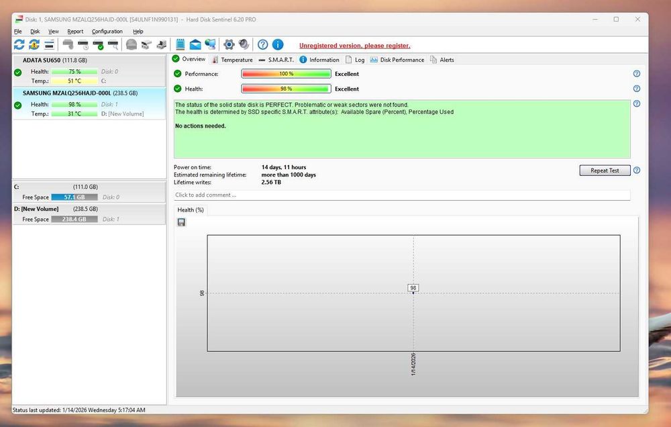Click the globe and monitor network icon
Image resolution: width=671 pixels, height=427 pixels.
[x=210, y=44]
